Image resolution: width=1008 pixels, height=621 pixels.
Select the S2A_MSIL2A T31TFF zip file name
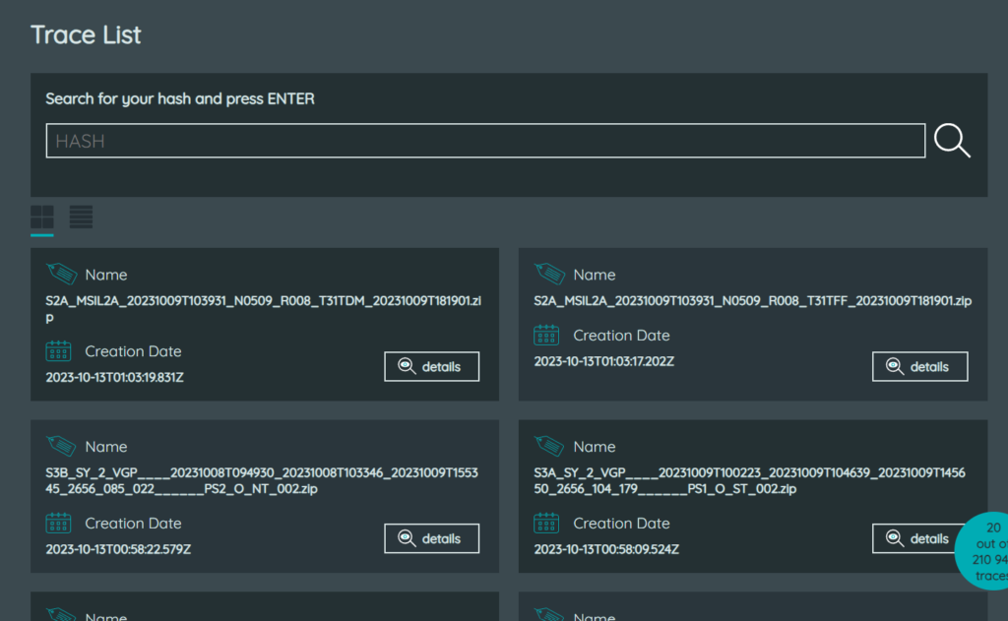tap(752, 301)
